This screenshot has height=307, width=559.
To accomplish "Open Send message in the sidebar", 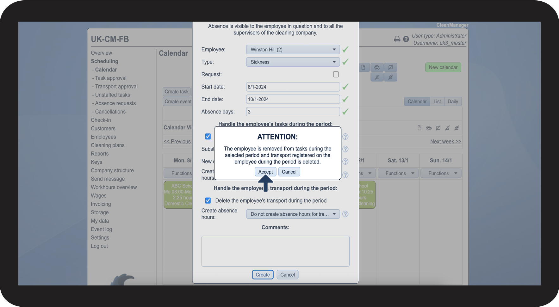I will [x=108, y=179].
